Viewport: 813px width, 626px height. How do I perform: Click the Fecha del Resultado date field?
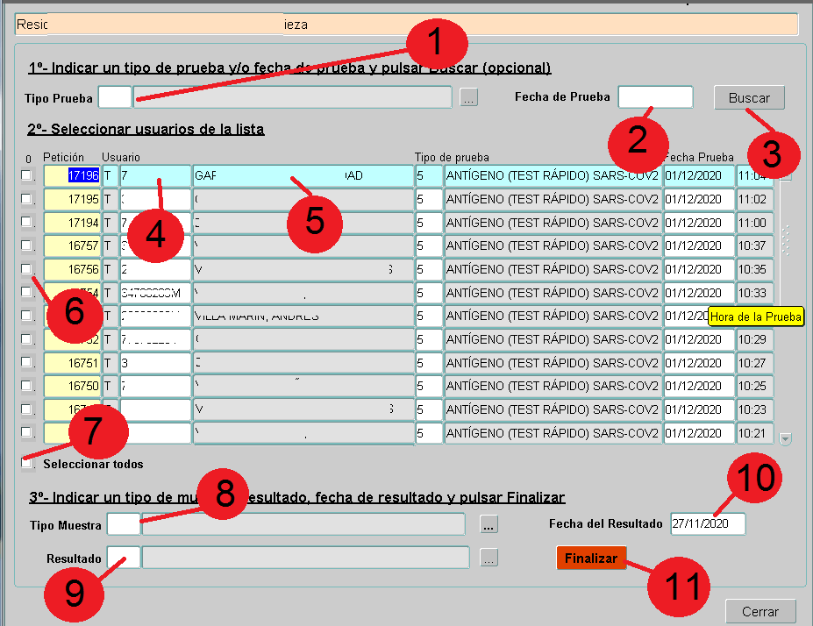point(707,523)
